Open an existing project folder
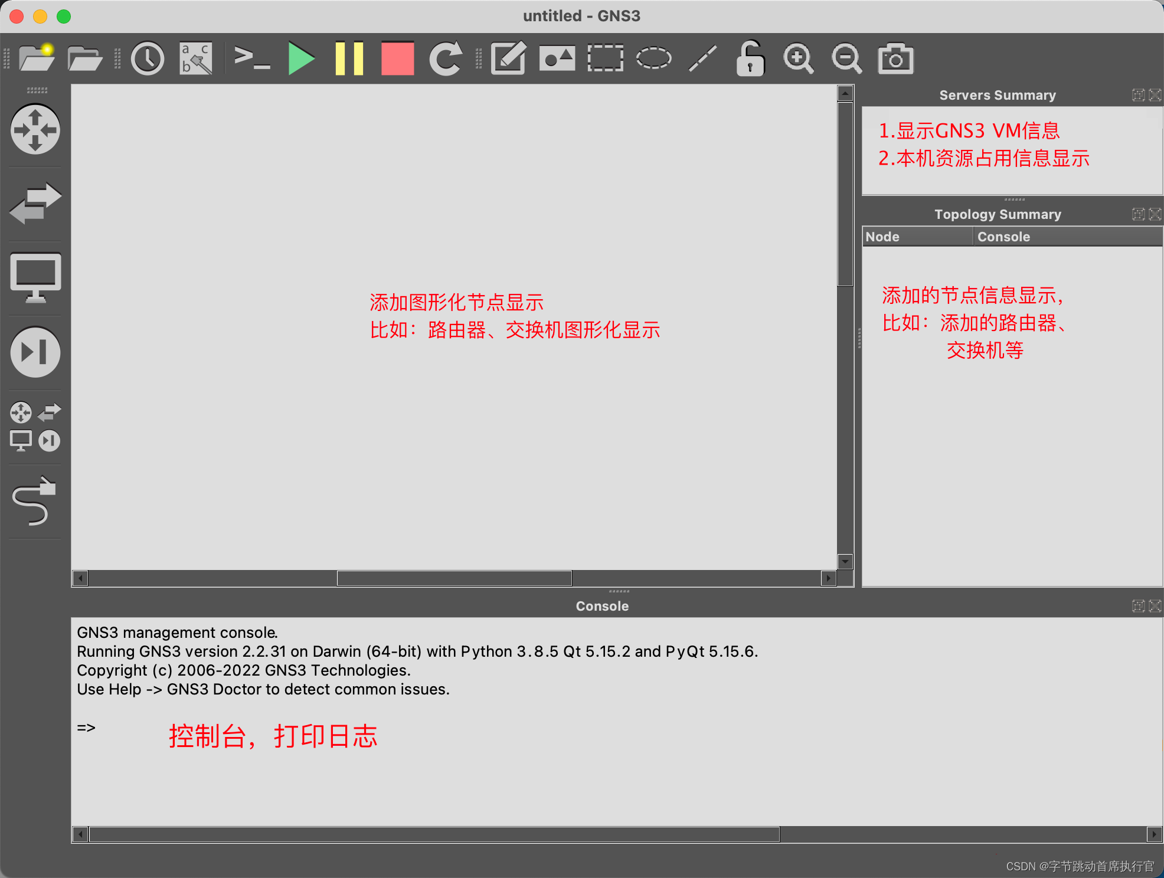 tap(85, 58)
